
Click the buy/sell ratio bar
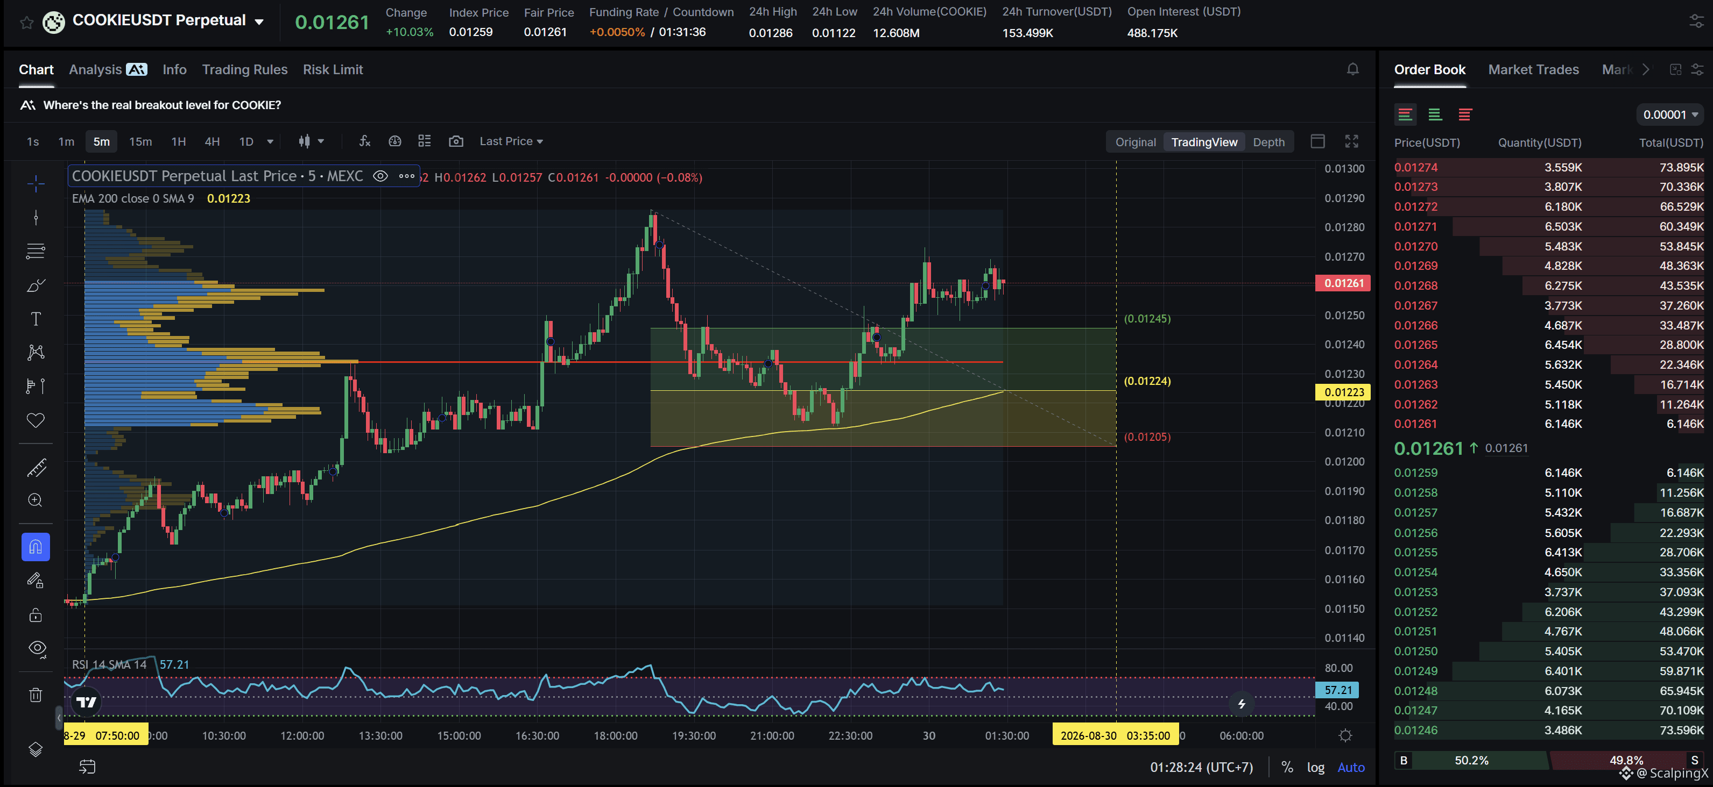pyautogui.click(x=1549, y=760)
